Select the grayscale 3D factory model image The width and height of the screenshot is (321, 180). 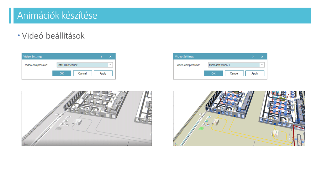click(x=87, y=118)
